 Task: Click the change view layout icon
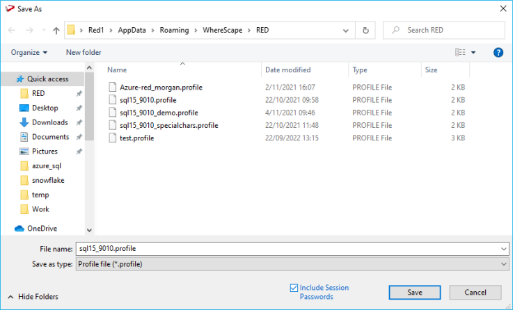[460, 52]
